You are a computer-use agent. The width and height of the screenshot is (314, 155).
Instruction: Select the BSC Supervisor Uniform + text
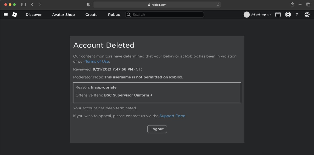[128, 95]
